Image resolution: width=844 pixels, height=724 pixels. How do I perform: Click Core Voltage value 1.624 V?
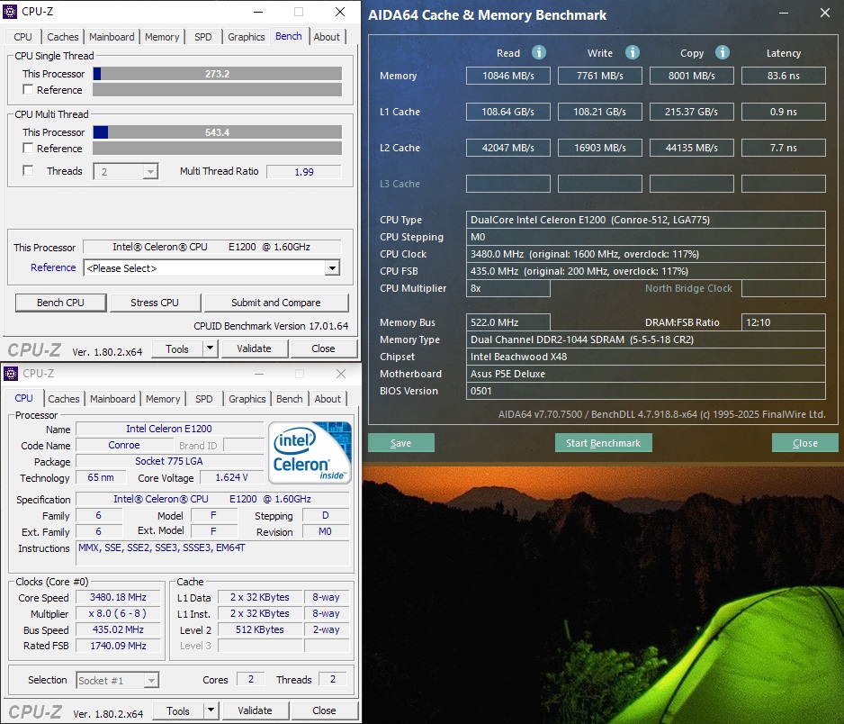pyautogui.click(x=232, y=477)
